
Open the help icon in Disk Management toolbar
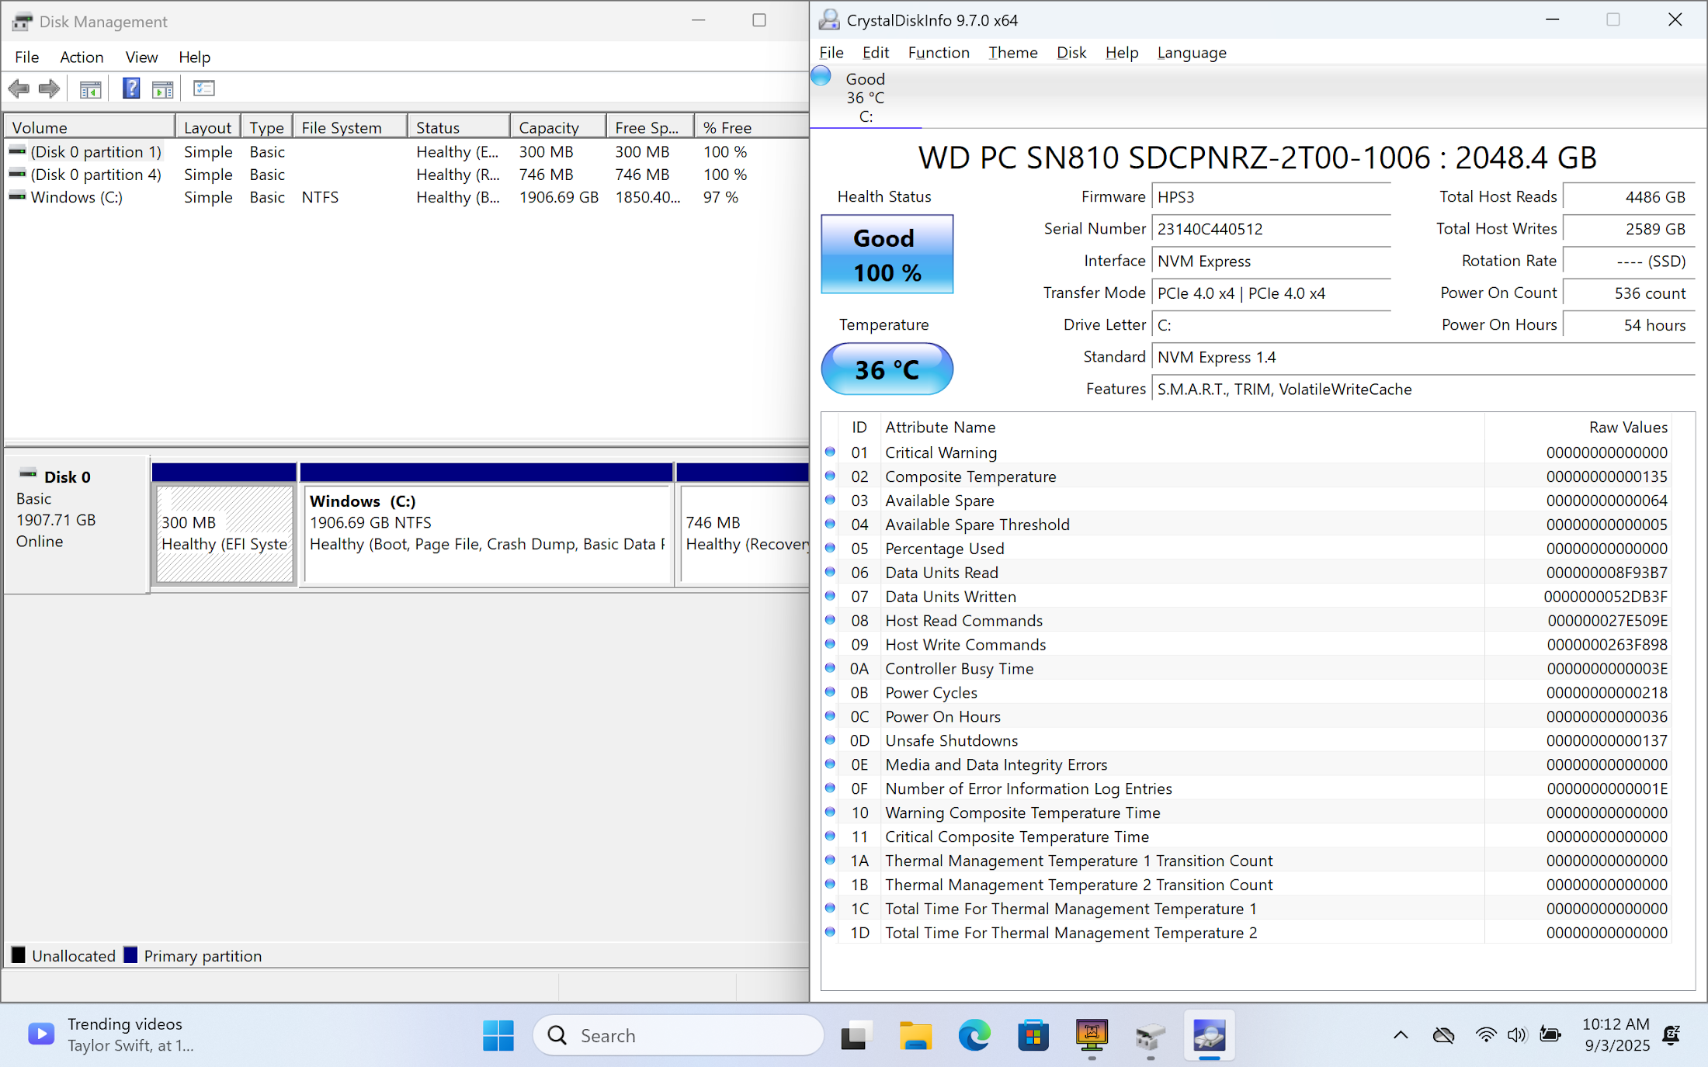(131, 88)
